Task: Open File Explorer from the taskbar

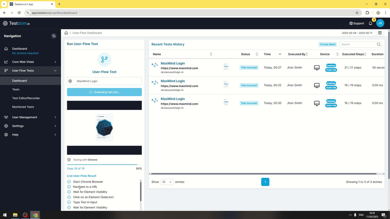Action: tap(15, 215)
